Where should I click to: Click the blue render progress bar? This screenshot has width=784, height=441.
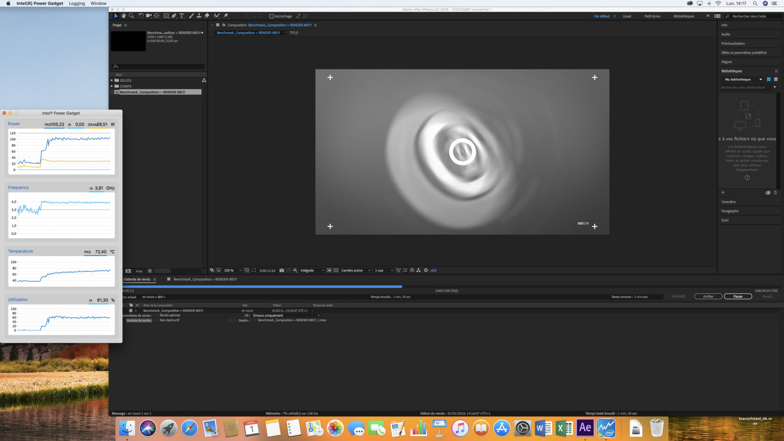tap(262, 287)
